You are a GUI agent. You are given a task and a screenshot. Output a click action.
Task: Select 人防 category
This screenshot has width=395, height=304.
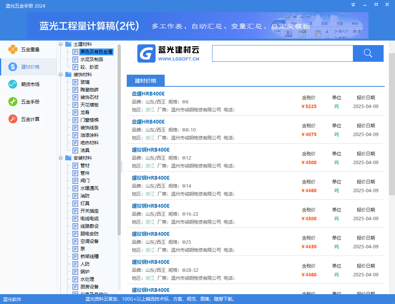(x=85, y=264)
